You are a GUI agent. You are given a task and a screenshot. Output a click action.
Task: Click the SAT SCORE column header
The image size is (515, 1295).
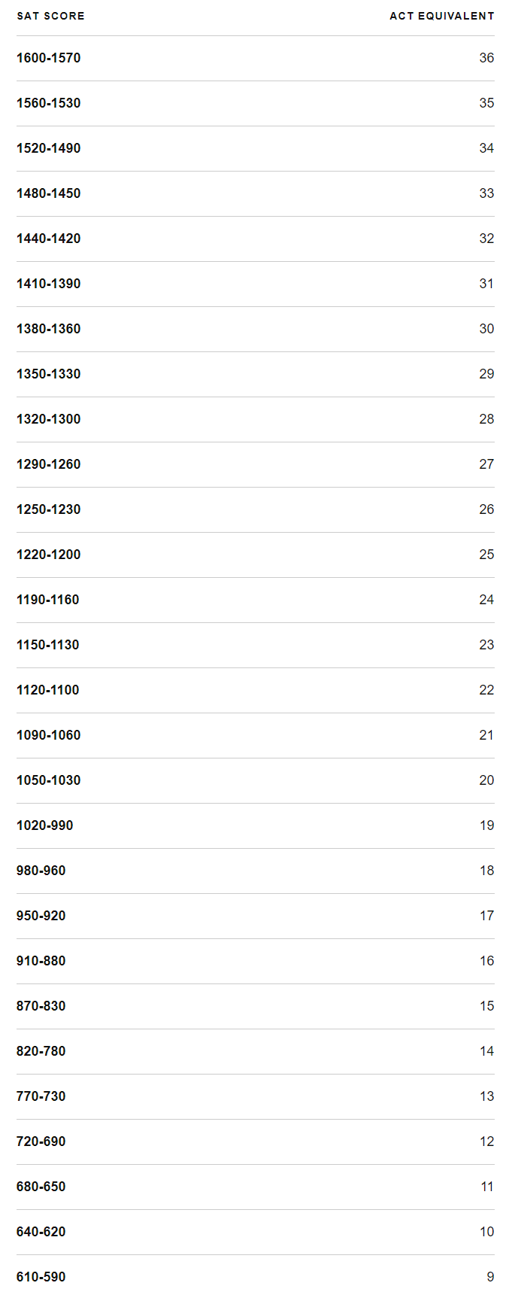pos(50,16)
